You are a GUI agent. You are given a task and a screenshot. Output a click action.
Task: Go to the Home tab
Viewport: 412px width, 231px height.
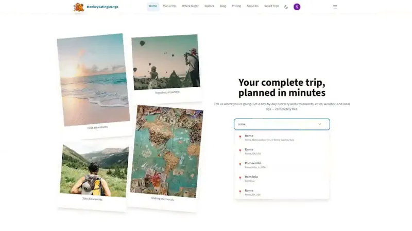153,6
